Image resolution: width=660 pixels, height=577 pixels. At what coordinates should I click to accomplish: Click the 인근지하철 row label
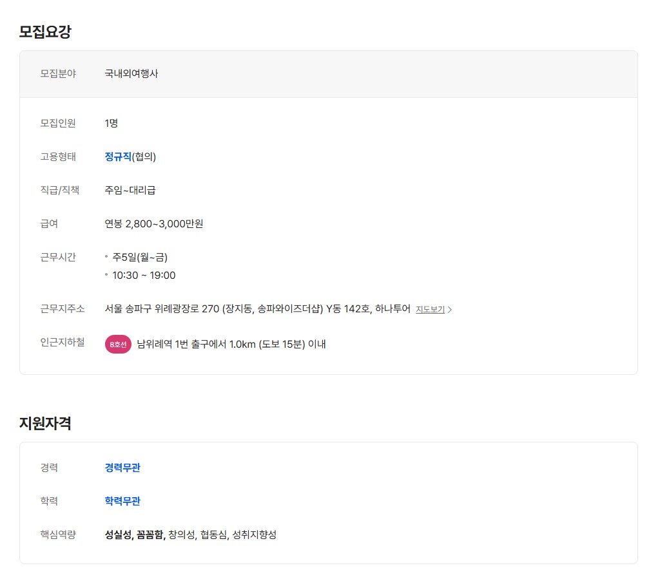coord(63,342)
